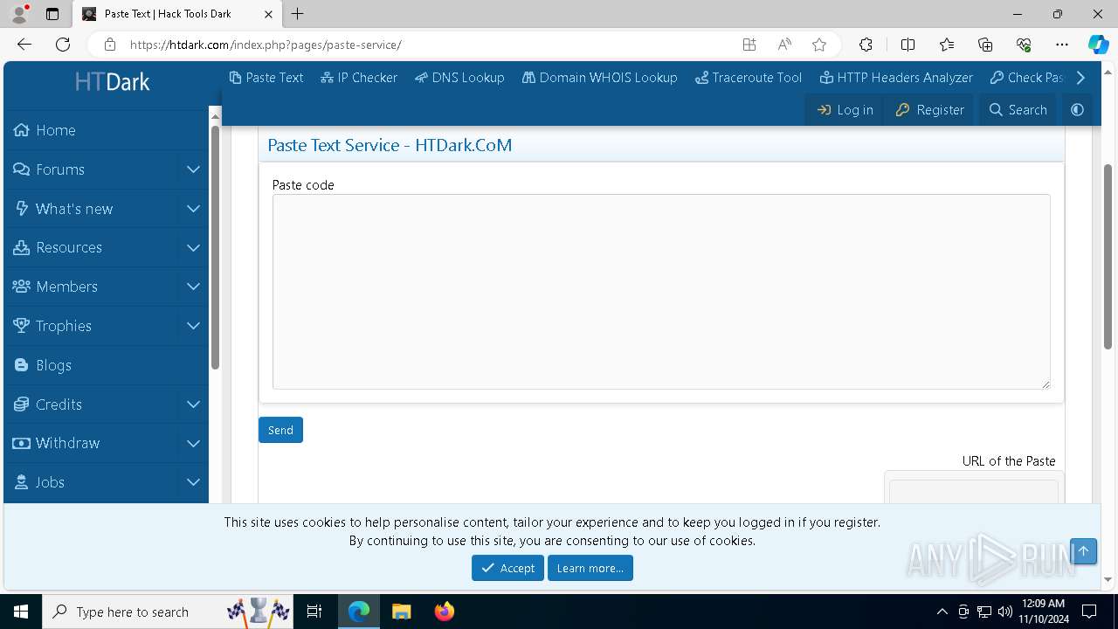Accept the cookie notice
The image size is (1118, 629).
coord(507,568)
